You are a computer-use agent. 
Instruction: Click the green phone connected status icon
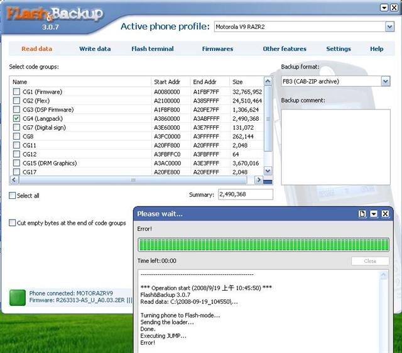pos(18,297)
